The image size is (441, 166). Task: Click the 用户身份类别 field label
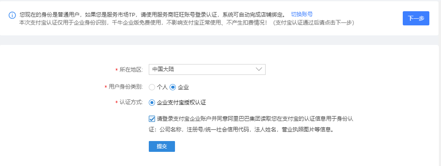tap(126, 87)
